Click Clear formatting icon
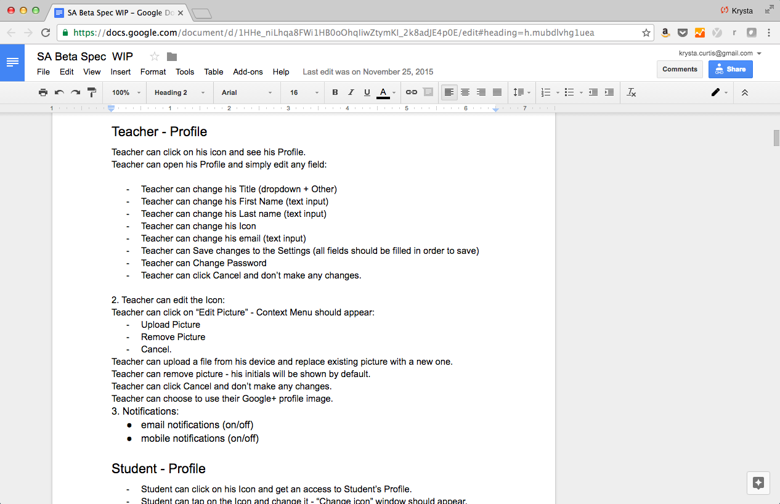This screenshot has height=504, width=780. (632, 92)
